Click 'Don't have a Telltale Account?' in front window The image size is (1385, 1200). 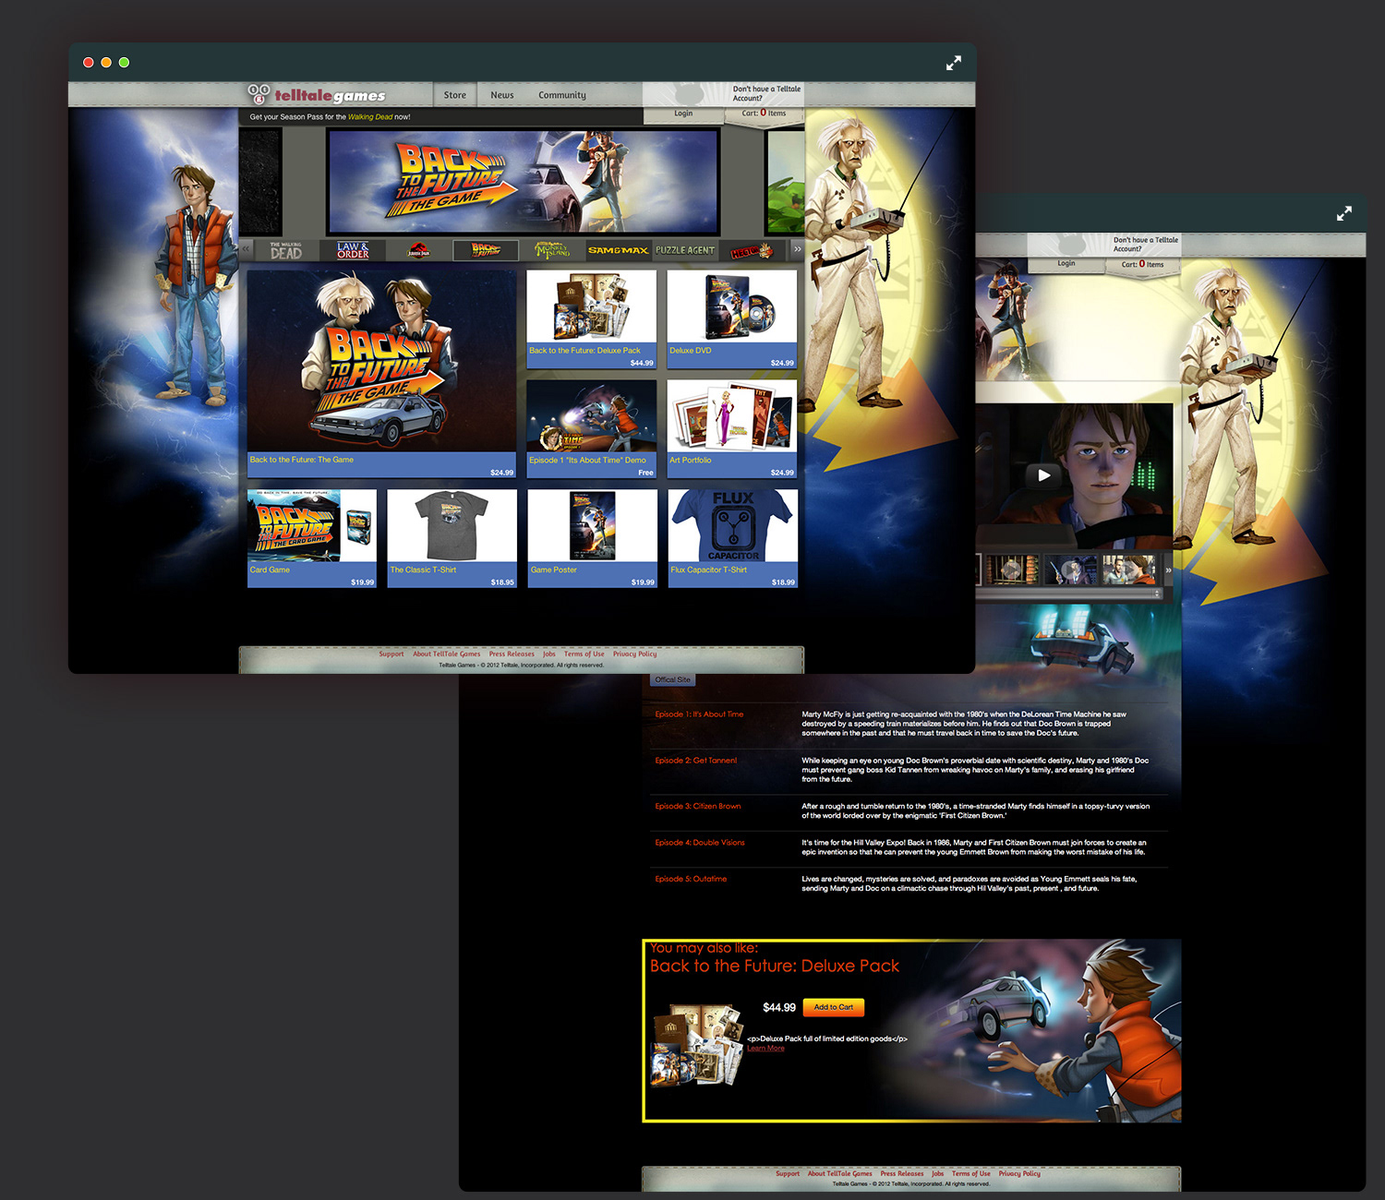766,94
